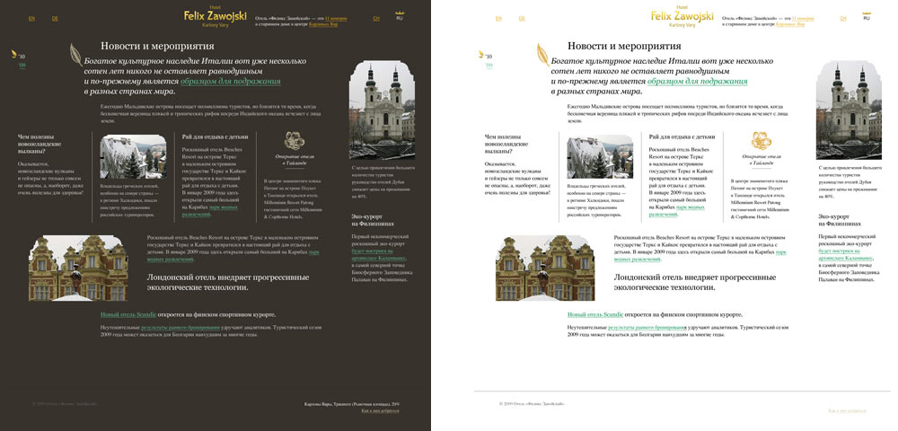Click "Как к нам добраться" in dark footer
Viewport: 898px width, 431px height.
[380, 410]
